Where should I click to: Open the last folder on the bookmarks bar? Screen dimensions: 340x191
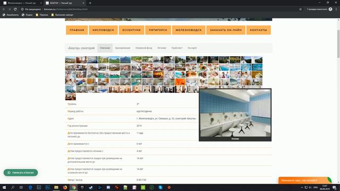(62, 15)
